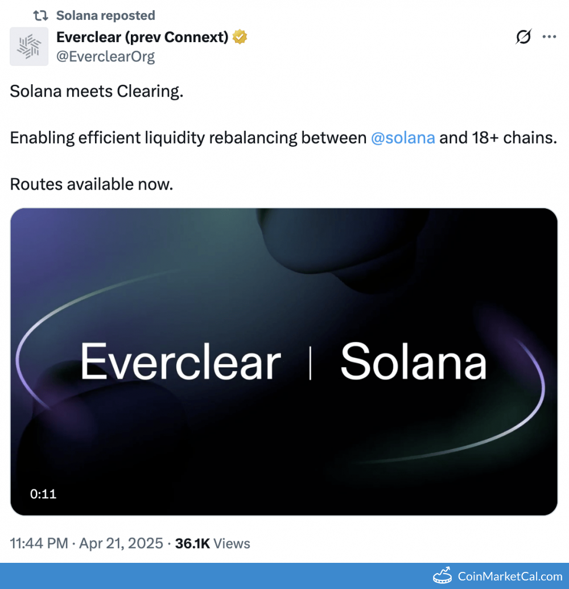Click the gold verified badge
569x589 pixels.
pyautogui.click(x=240, y=38)
